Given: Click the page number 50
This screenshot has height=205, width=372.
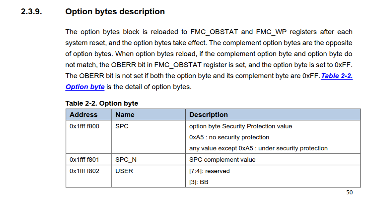Looking at the screenshot, I should tap(350, 193).
